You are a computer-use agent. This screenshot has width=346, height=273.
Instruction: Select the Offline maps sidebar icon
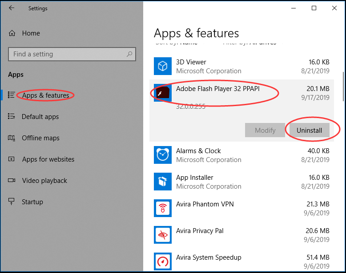[x=12, y=138]
